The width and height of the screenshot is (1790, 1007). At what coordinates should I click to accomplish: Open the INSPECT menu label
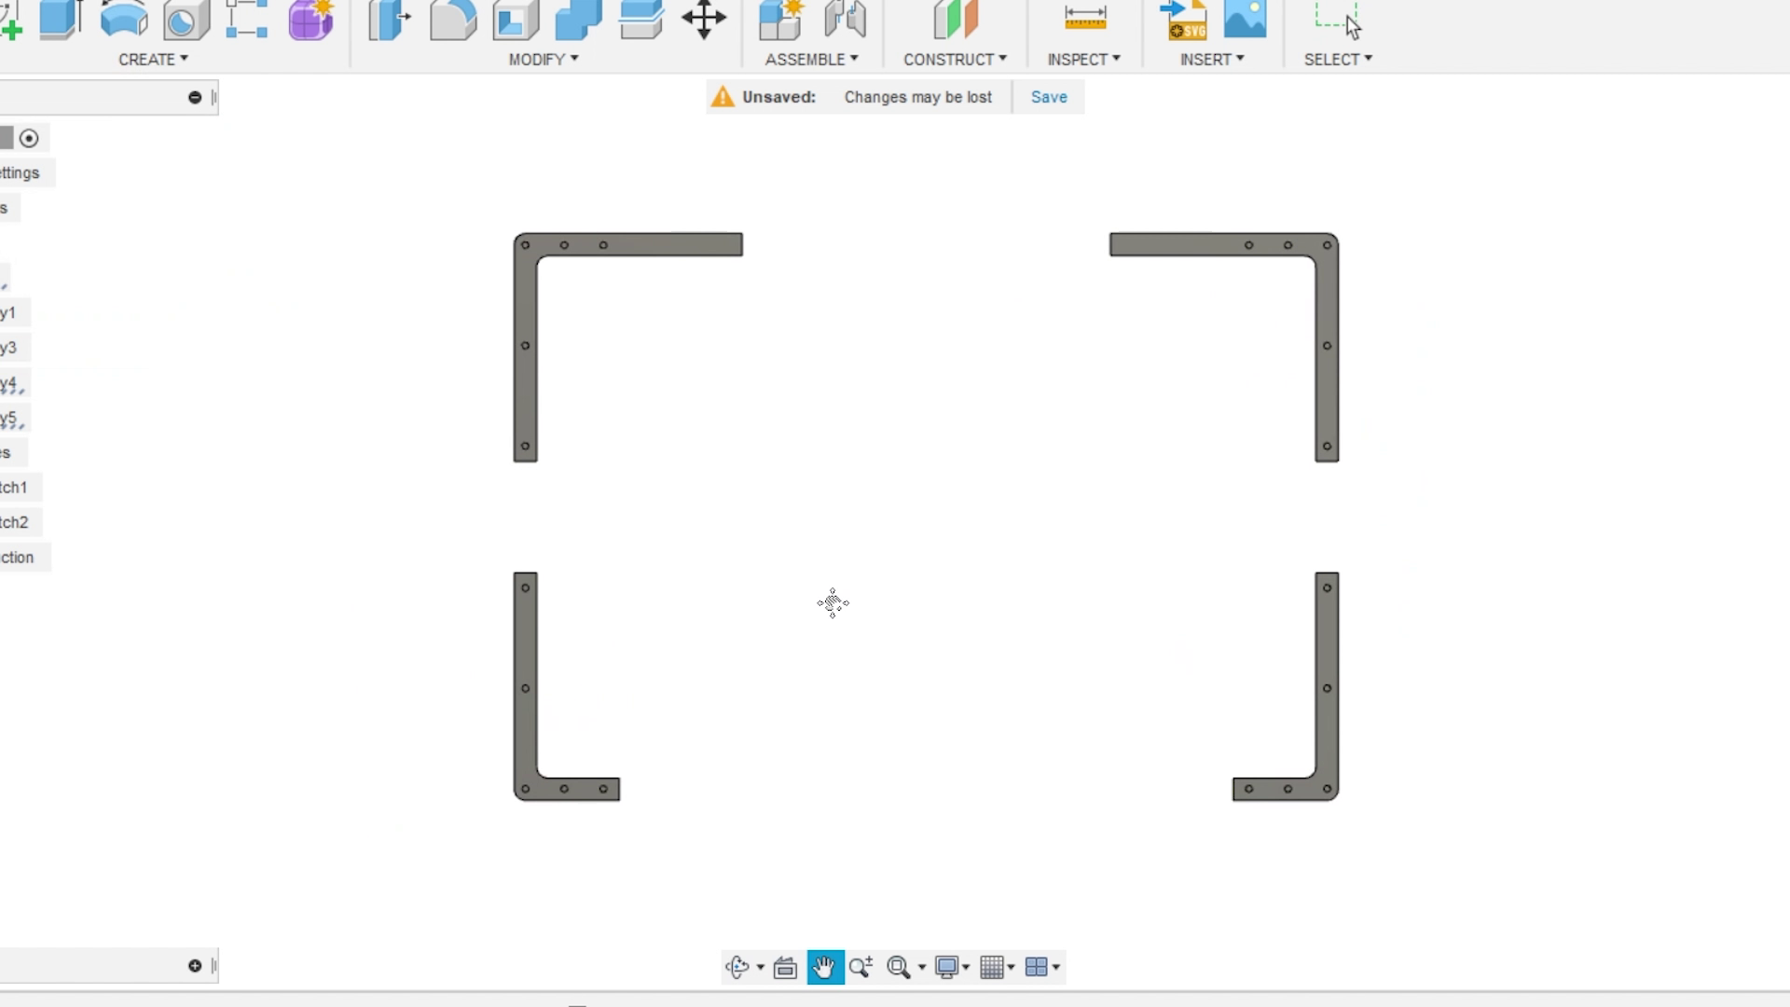click(1083, 59)
